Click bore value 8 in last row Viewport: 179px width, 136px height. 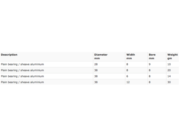[150, 82]
